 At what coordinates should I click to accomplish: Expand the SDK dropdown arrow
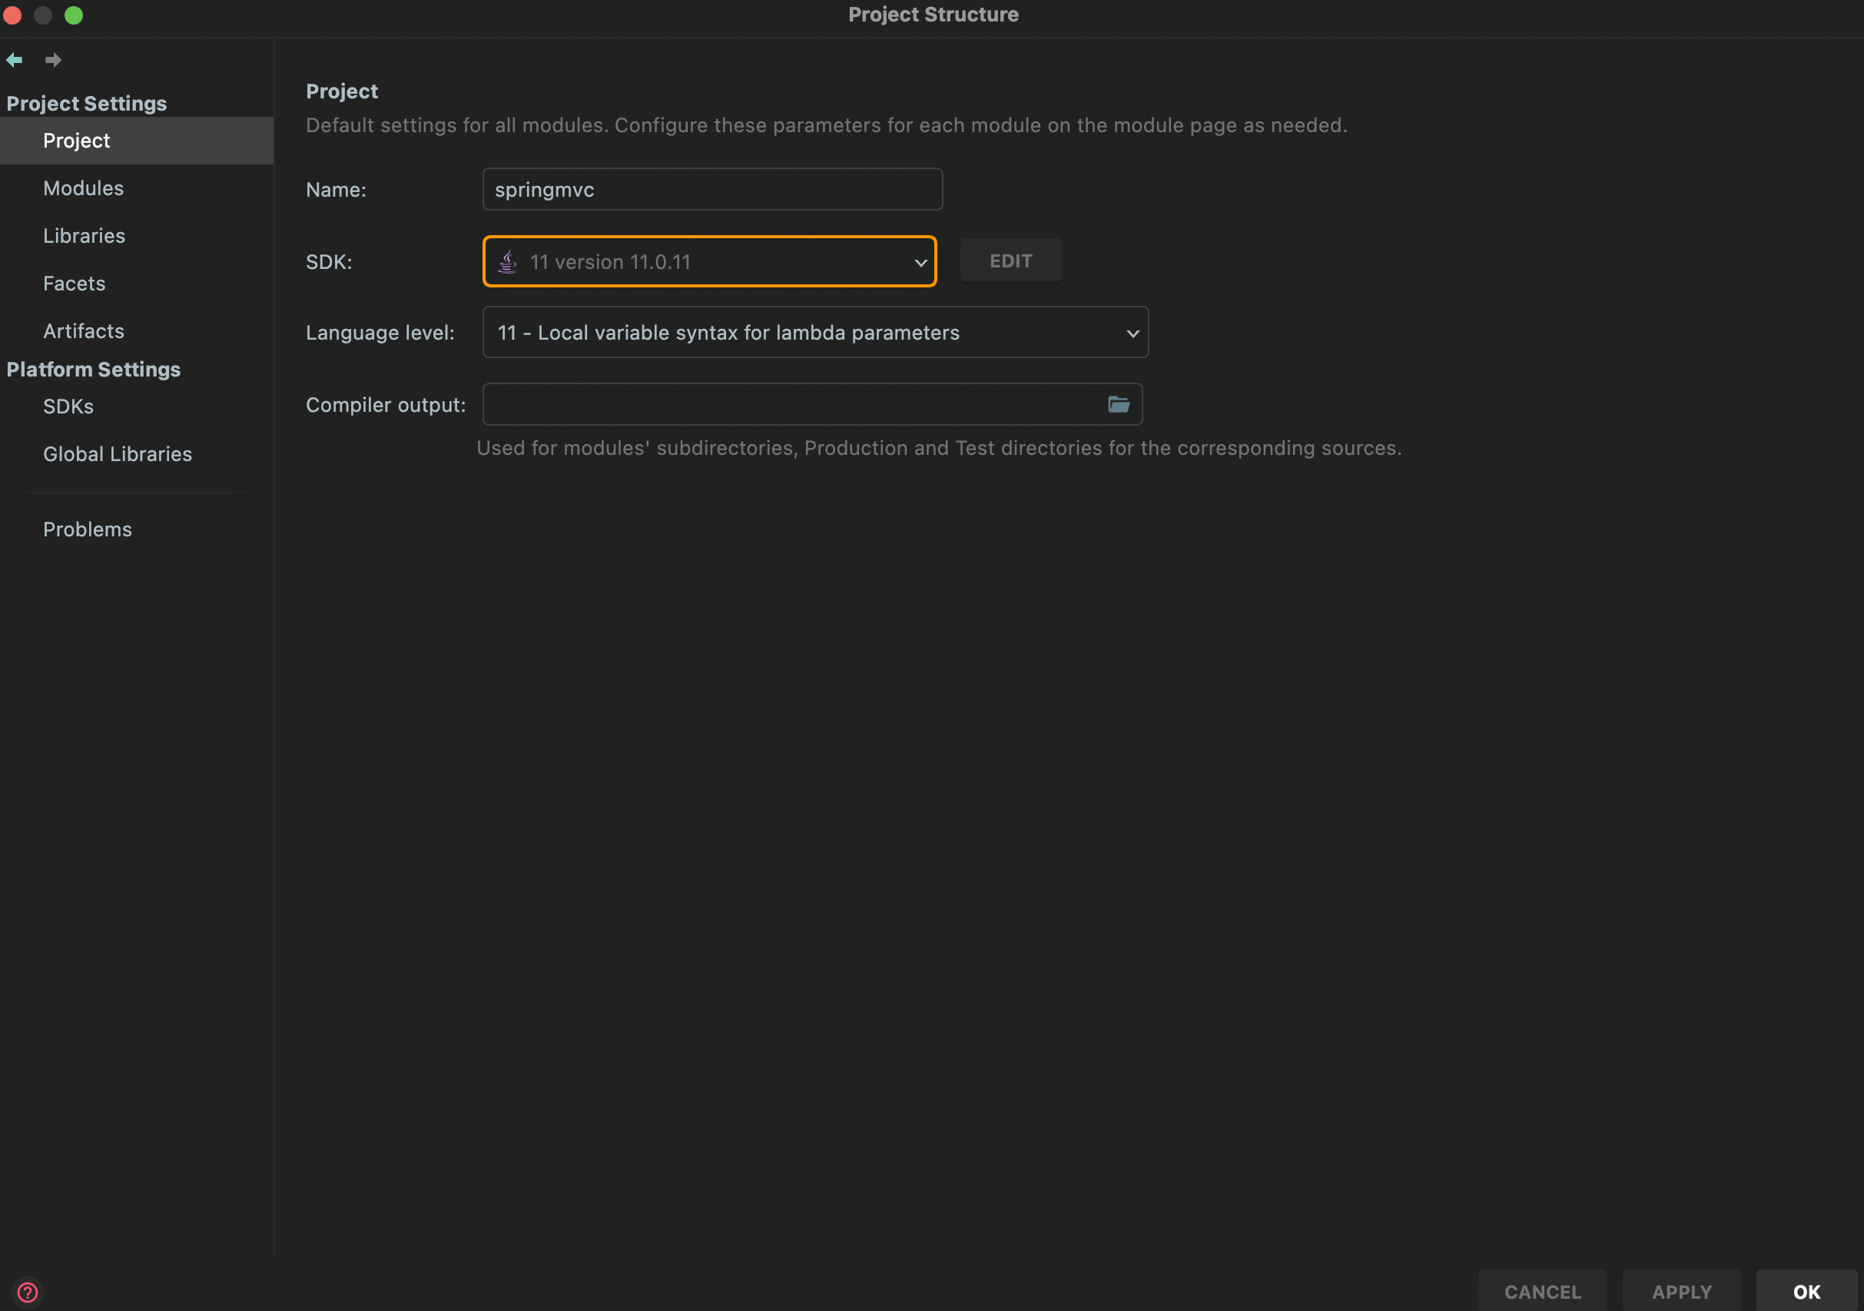(x=920, y=262)
